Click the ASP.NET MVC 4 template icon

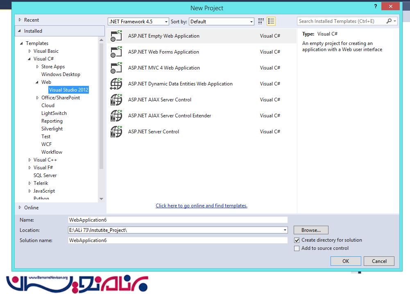[x=116, y=68]
